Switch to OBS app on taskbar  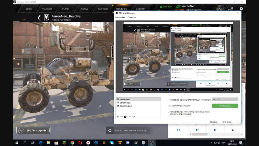click(152, 143)
